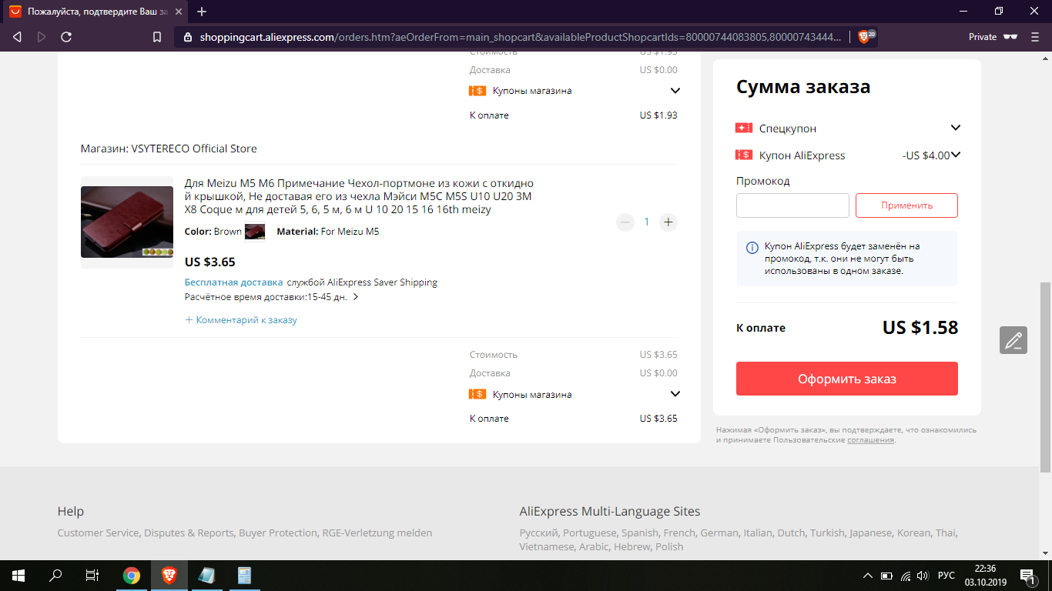
Task: Launch Google Chrome from the taskbar
Action: (x=132, y=575)
